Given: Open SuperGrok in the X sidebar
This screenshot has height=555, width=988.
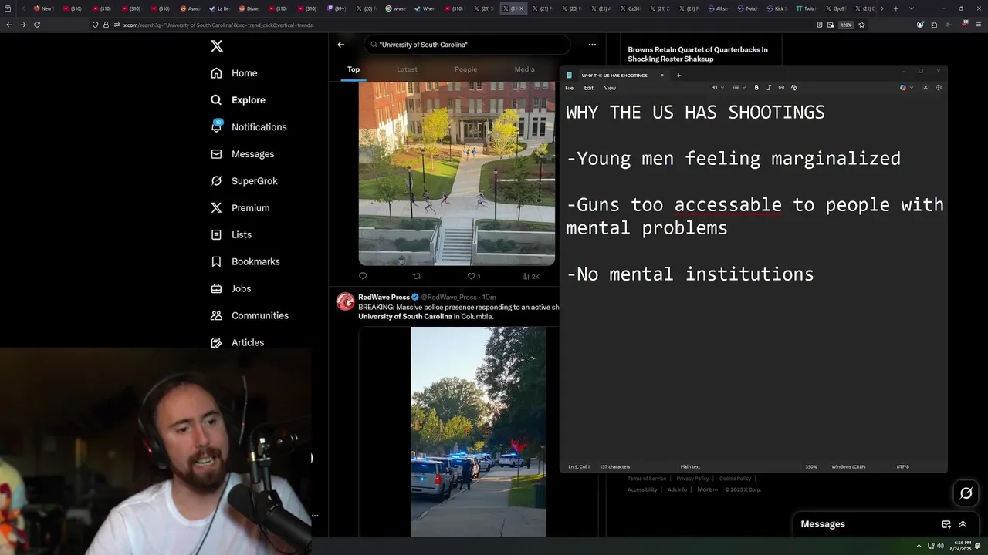Looking at the screenshot, I should pos(244,181).
